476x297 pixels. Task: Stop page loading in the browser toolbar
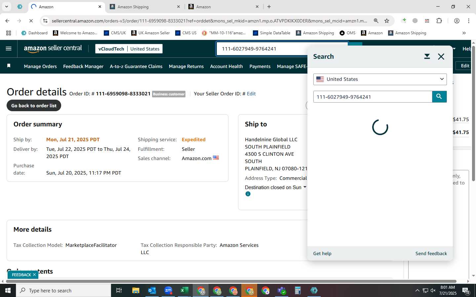[31, 20]
